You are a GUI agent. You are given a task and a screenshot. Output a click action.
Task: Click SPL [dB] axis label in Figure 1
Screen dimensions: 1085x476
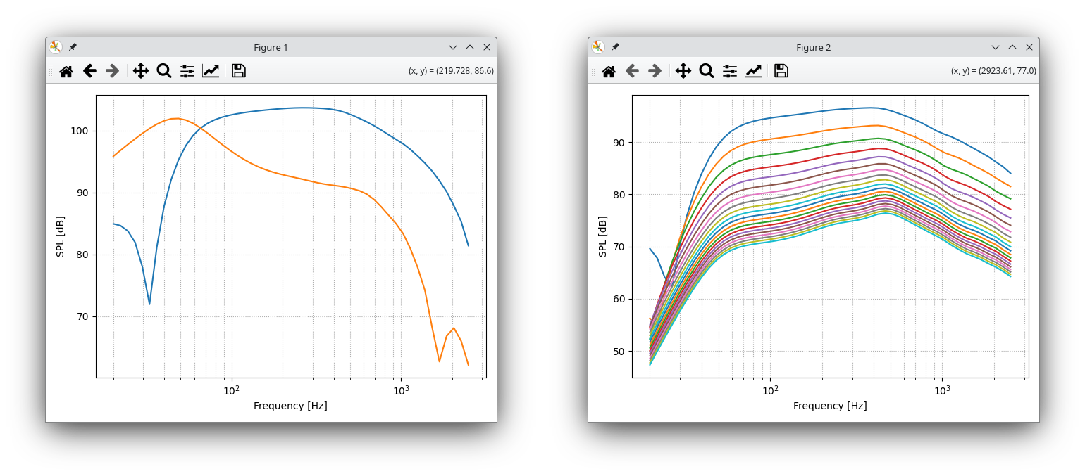[60, 236]
